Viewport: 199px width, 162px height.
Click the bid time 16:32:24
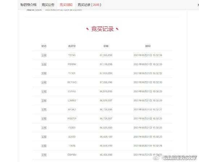coord(148,146)
